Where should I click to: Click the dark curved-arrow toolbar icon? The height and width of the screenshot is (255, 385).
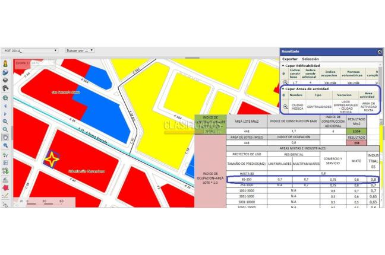(x=5, y=88)
